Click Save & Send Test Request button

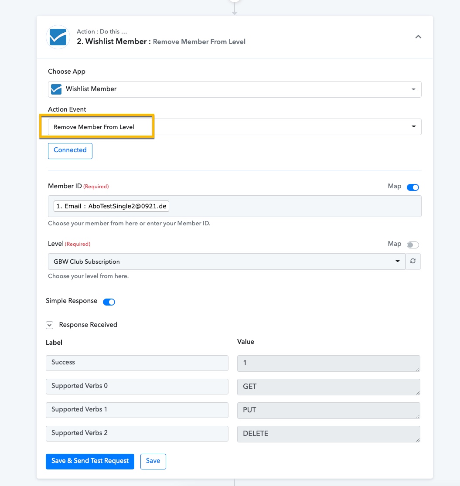(90, 461)
